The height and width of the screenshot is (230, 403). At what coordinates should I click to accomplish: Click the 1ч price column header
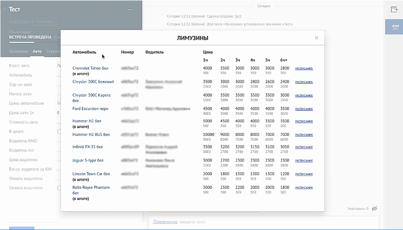(x=205, y=60)
